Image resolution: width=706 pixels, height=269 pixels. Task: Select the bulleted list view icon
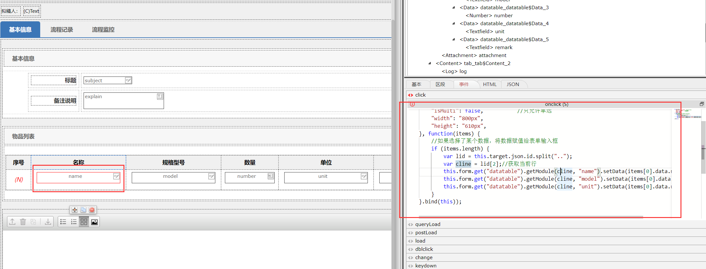[x=63, y=222]
